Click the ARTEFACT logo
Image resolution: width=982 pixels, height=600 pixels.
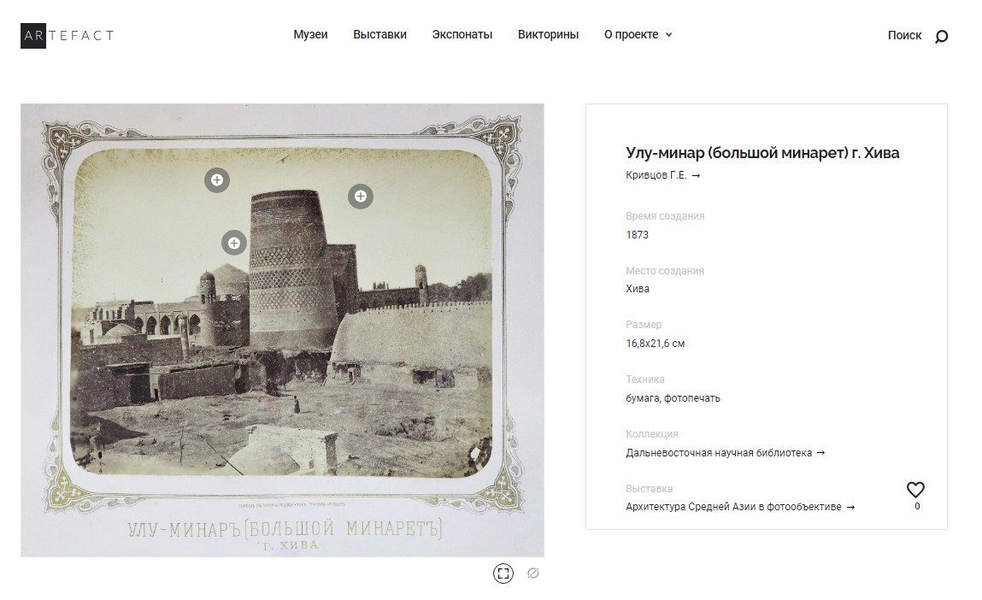click(67, 36)
